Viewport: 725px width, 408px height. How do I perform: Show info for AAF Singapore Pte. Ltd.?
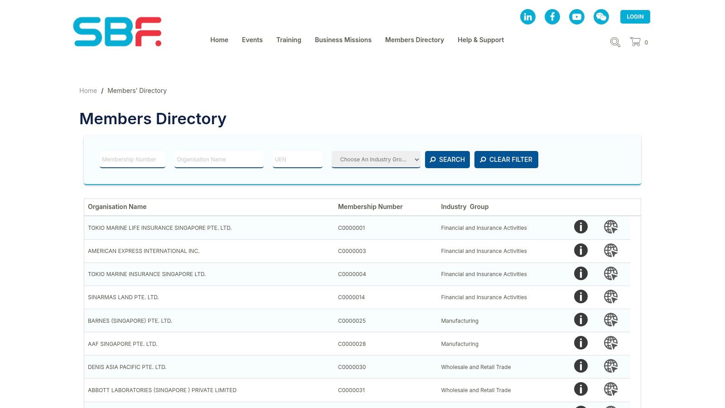[x=581, y=343]
